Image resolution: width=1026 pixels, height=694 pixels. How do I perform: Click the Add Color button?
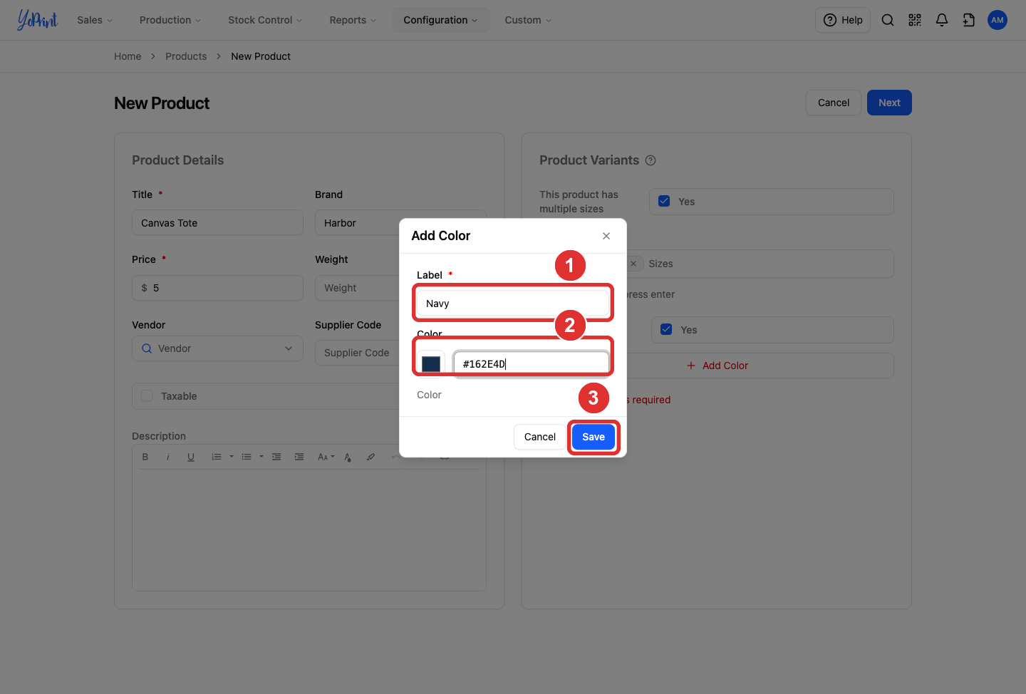[717, 366]
